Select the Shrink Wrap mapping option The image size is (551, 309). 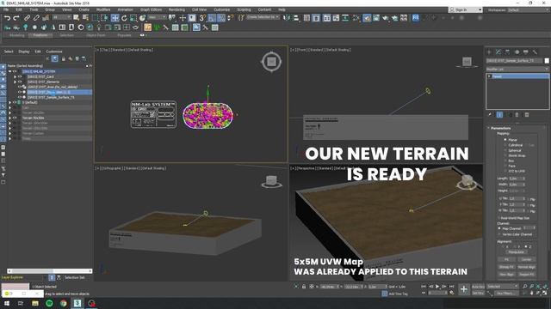tap(505, 155)
